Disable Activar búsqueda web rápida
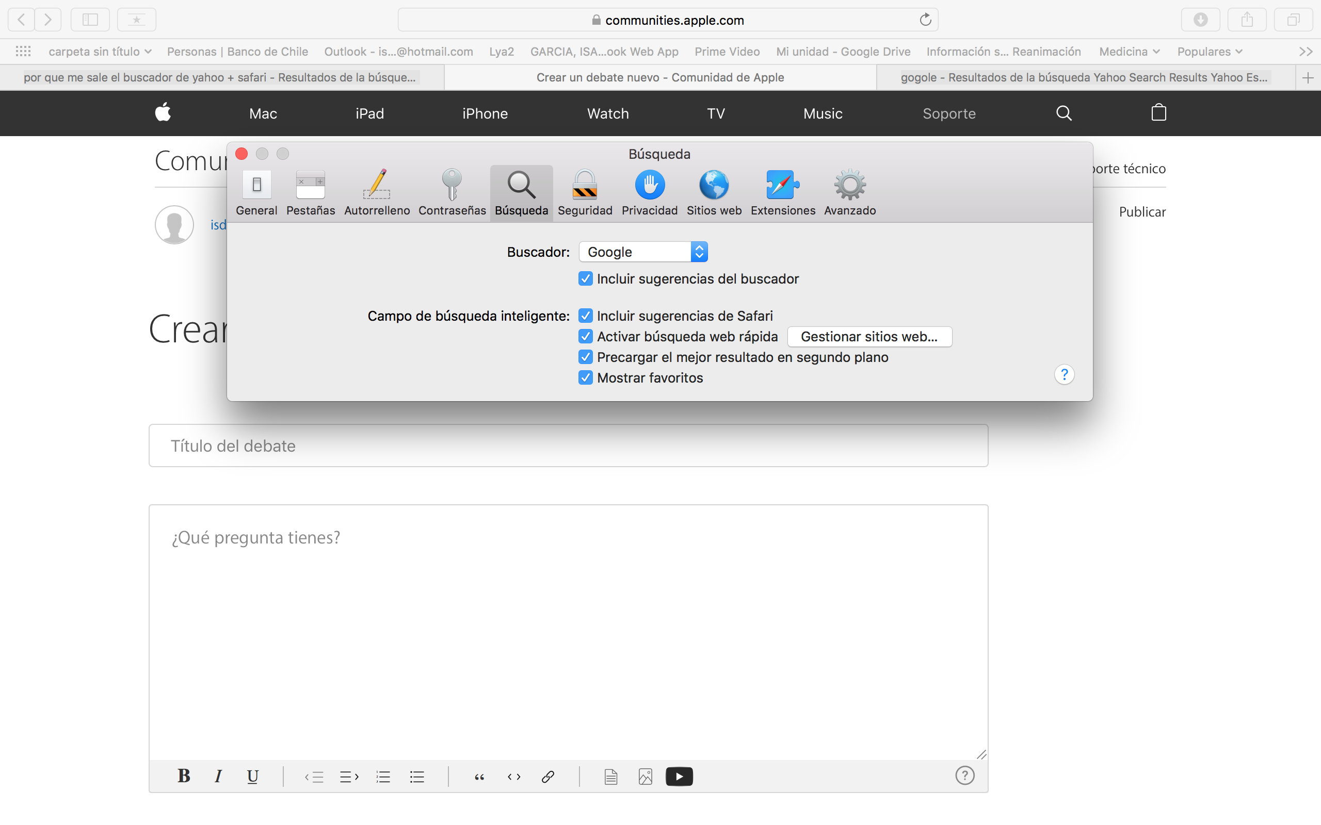Image resolution: width=1321 pixels, height=825 pixels. 585,337
